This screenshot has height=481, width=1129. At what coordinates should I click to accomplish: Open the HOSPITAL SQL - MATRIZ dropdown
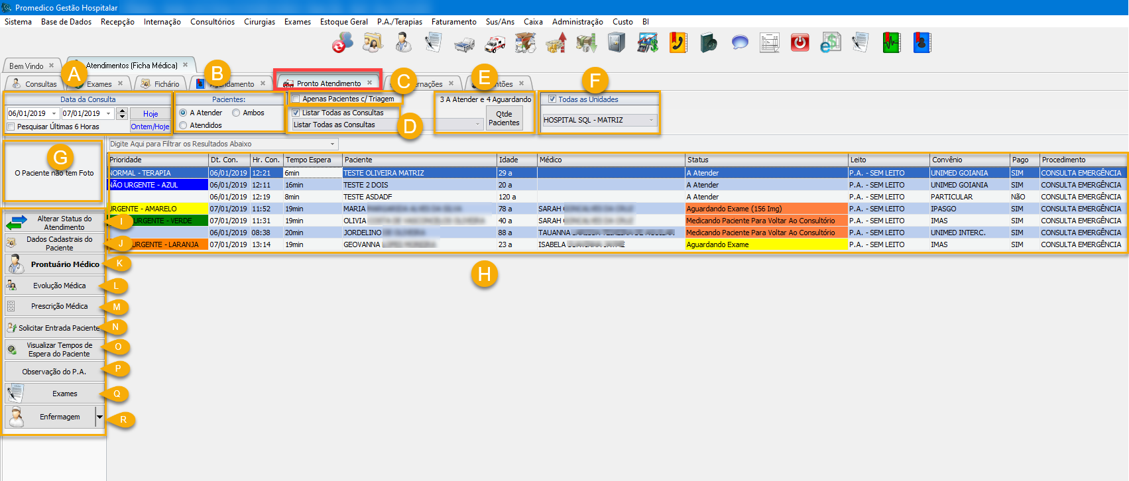(x=651, y=120)
